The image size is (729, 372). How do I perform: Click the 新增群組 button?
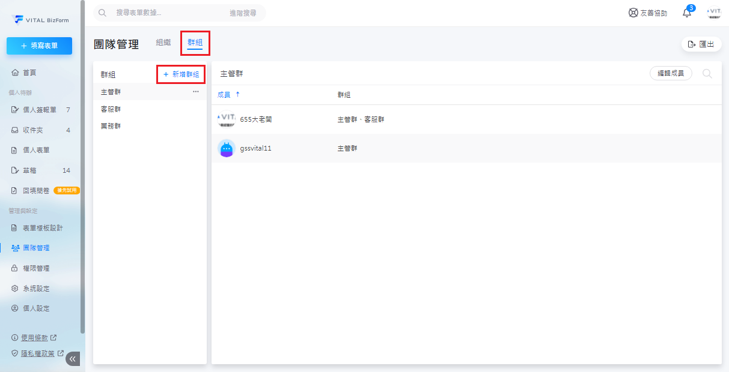click(x=181, y=74)
